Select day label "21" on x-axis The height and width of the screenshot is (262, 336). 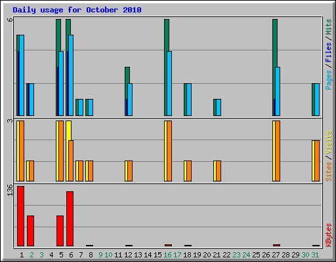click(x=217, y=255)
